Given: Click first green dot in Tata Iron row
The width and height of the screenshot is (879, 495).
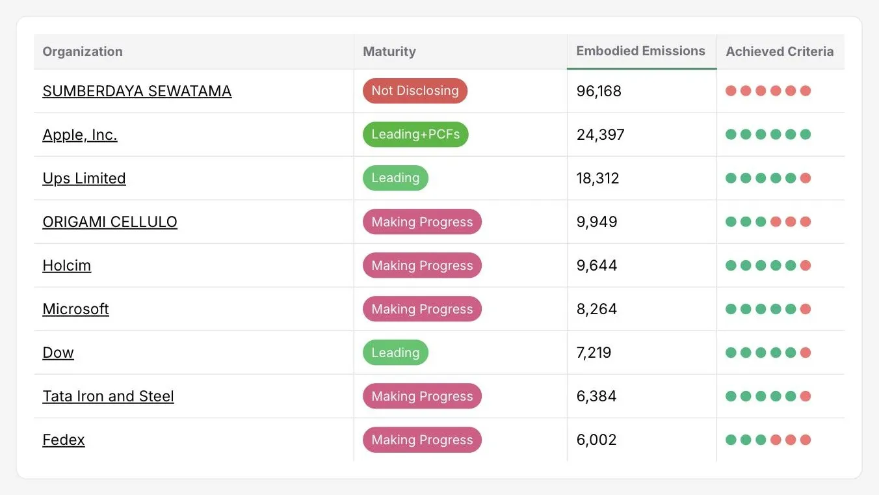Looking at the screenshot, I should pyautogui.click(x=731, y=396).
